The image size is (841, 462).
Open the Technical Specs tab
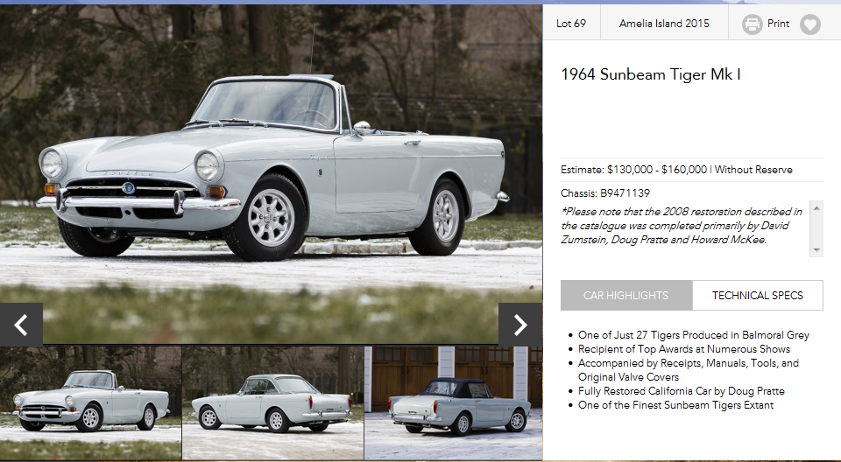pos(757,296)
